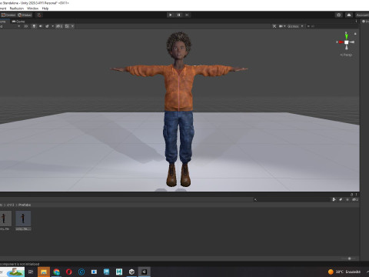Switch to the Inspector tab
Screen dimensions: 369x277
[x=365, y=22]
